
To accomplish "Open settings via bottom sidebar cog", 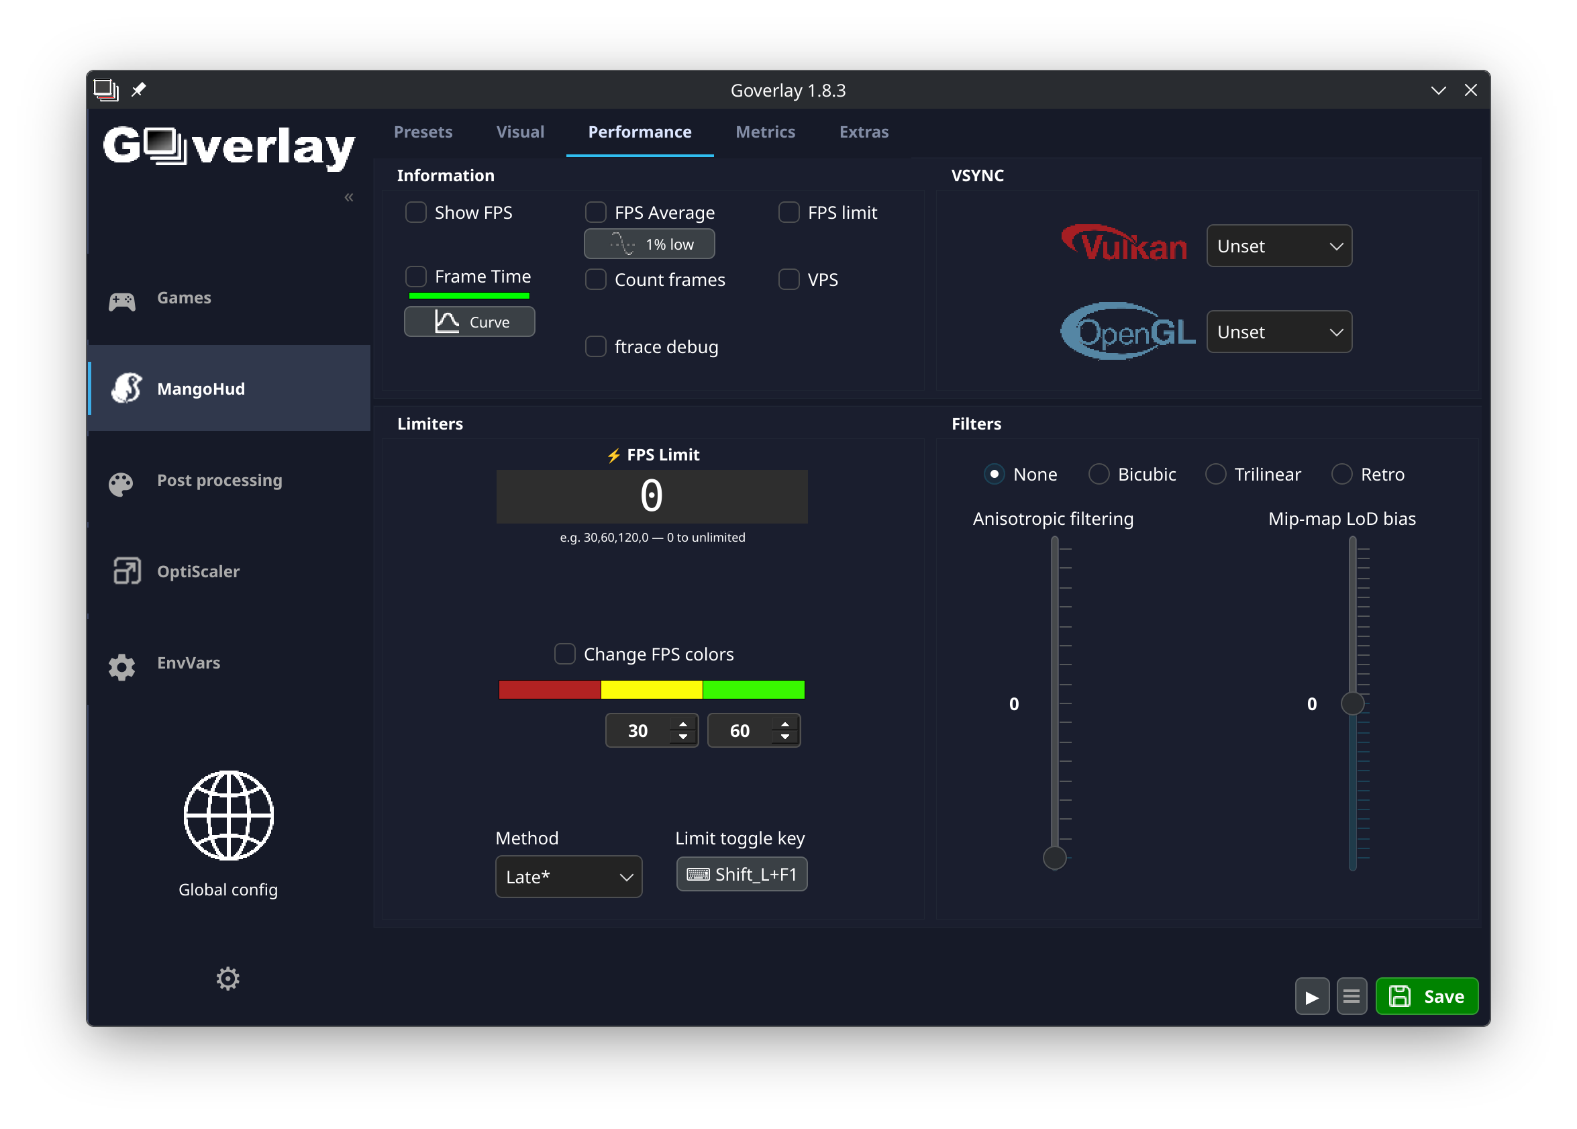I will tap(227, 977).
